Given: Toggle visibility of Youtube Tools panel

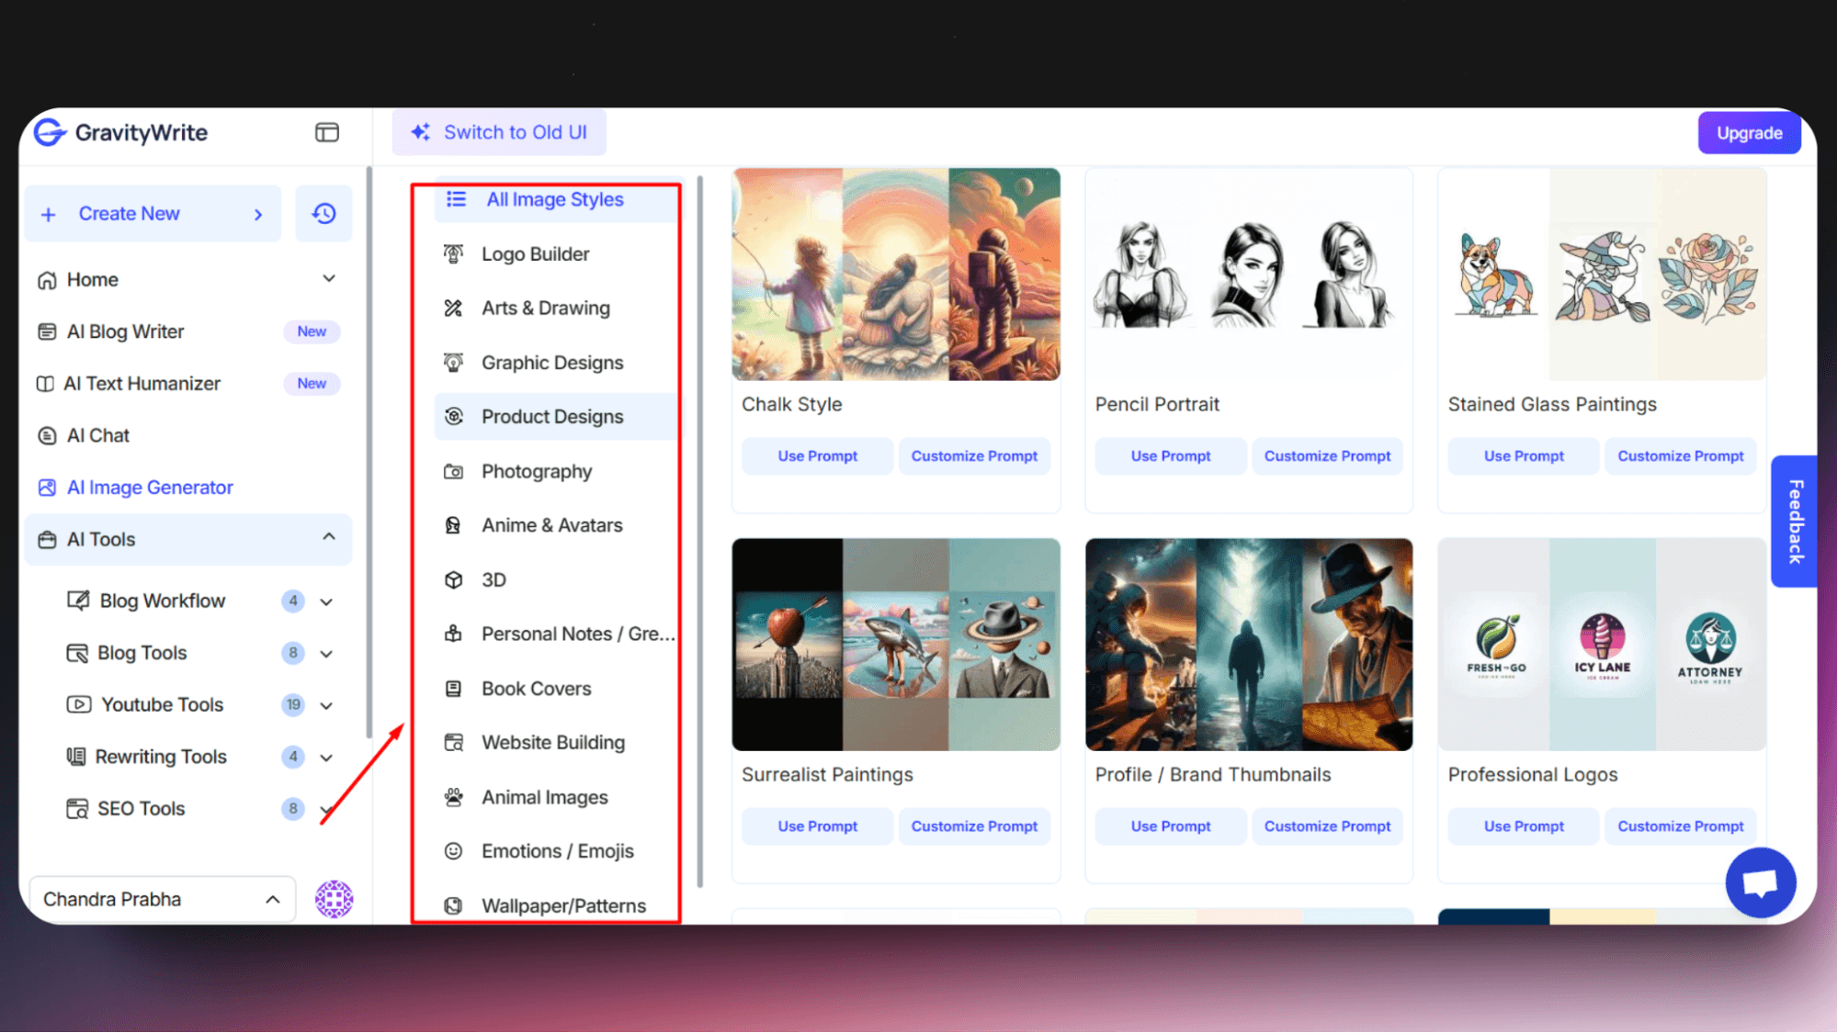Looking at the screenshot, I should [x=327, y=703].
